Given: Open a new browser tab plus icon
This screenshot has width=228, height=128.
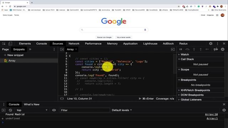Looking at the screenshot, I should click(32, 2).
